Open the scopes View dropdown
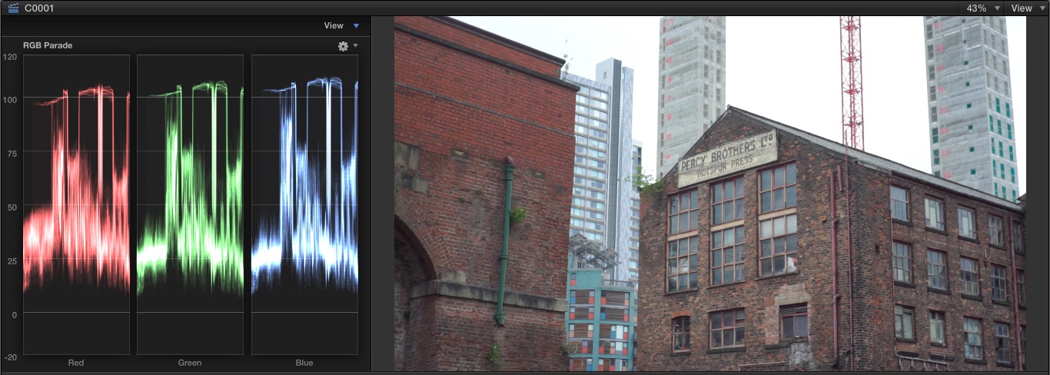 341,25
